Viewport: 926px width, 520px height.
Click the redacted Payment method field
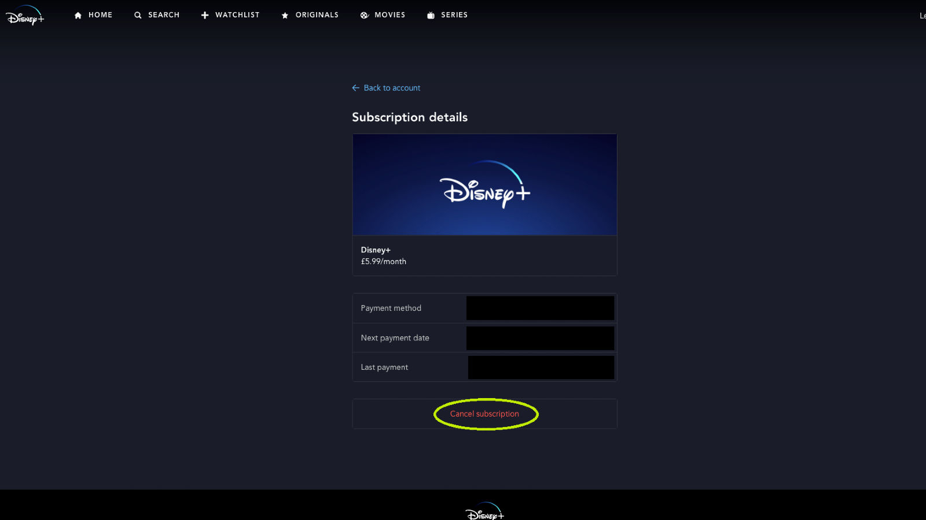(x=539, y=308)
